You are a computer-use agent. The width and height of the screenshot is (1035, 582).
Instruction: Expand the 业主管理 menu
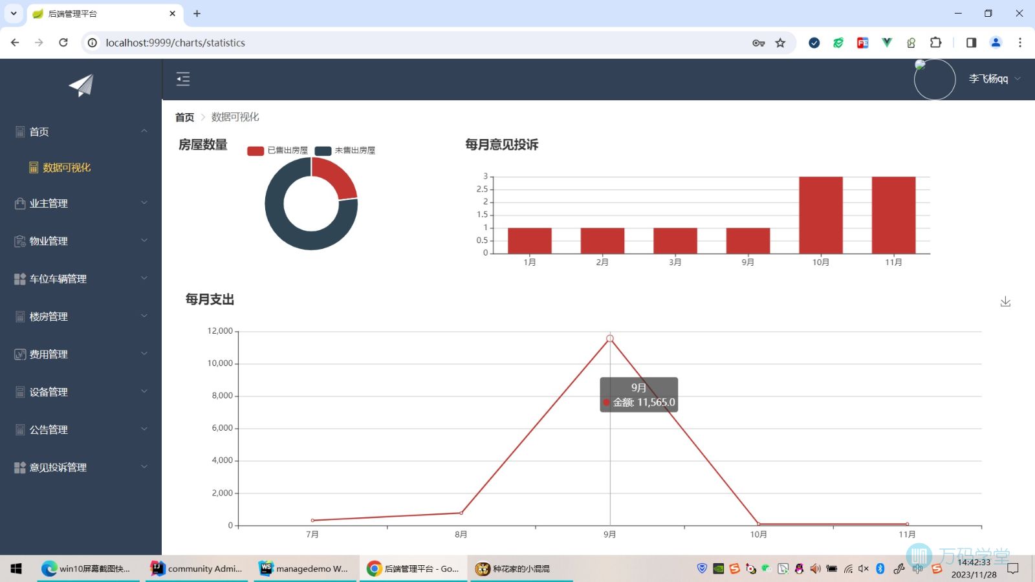[81, 203]
